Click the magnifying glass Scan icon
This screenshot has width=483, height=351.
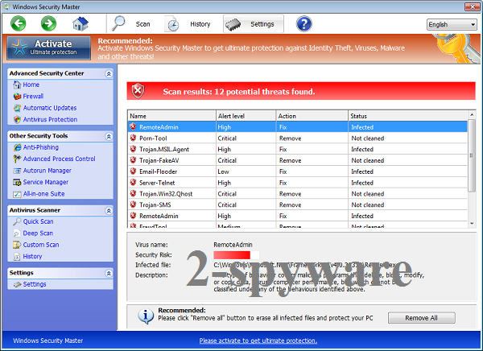pyautogui.click(x=118, y=23)
